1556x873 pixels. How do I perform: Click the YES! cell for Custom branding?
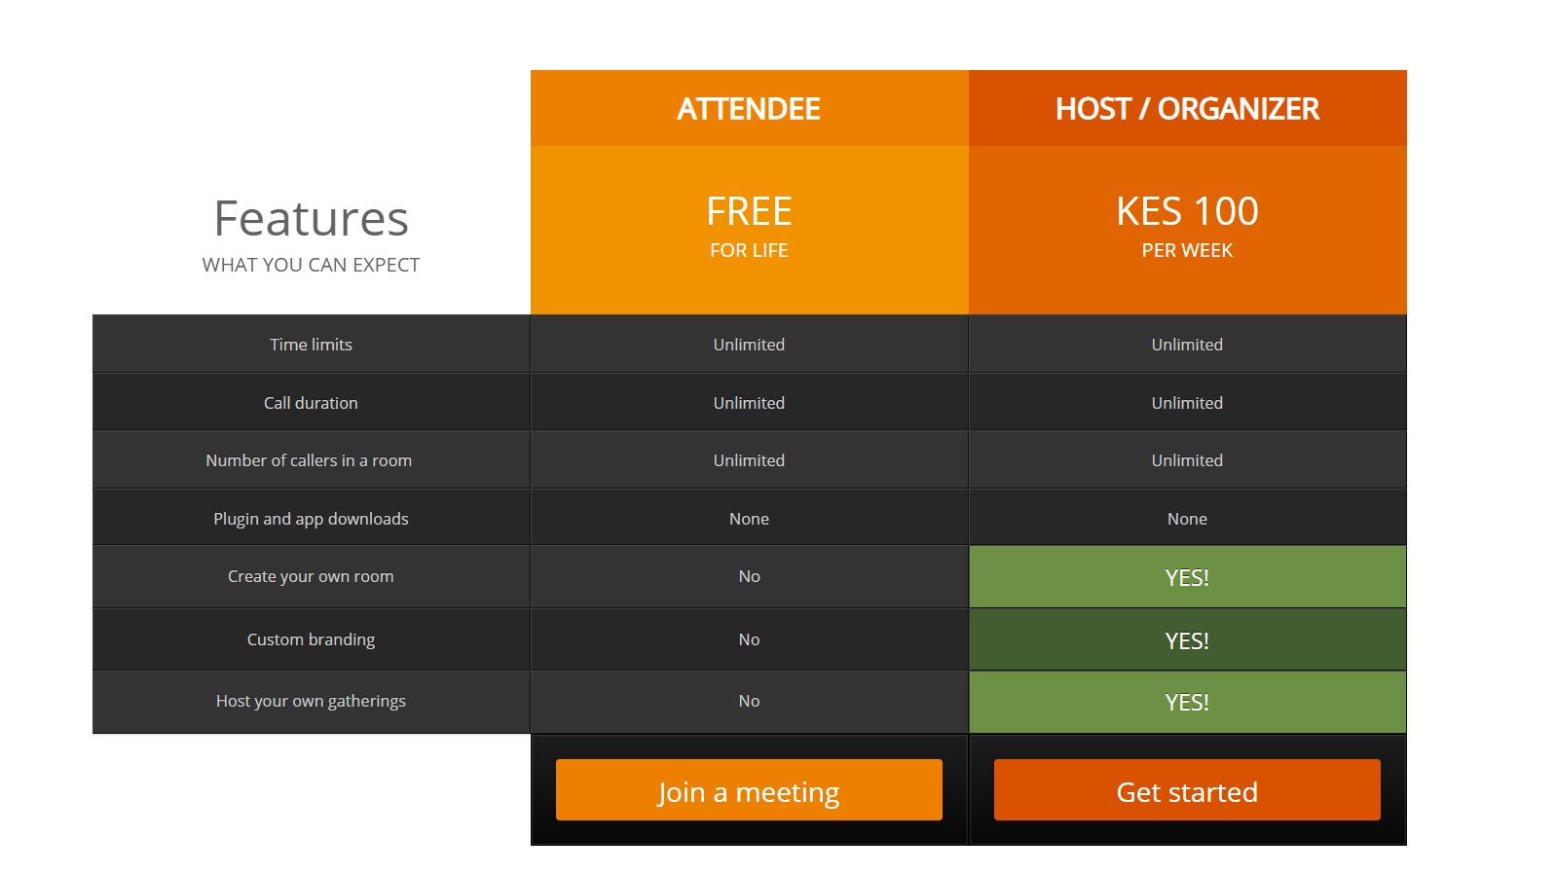click(1187, 640)
